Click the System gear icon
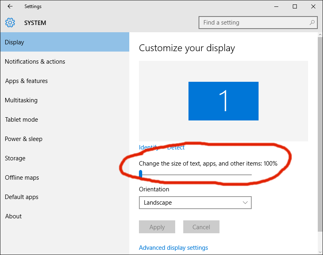 [x=10, y=23]
